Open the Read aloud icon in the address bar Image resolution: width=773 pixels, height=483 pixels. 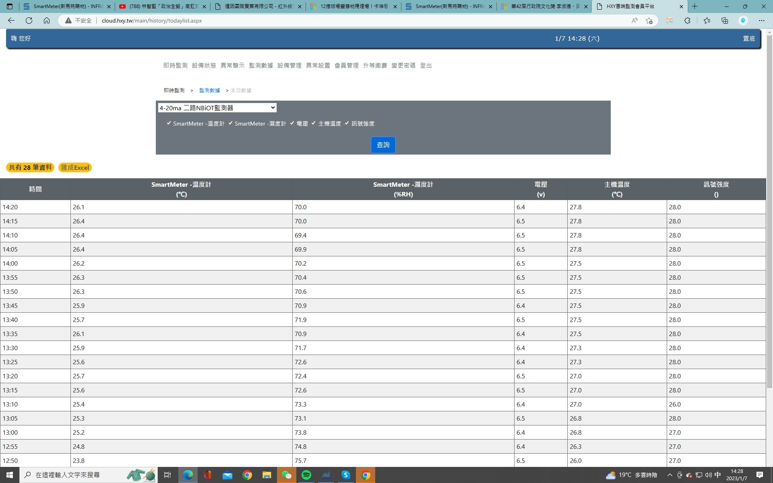tap(634, 21)
